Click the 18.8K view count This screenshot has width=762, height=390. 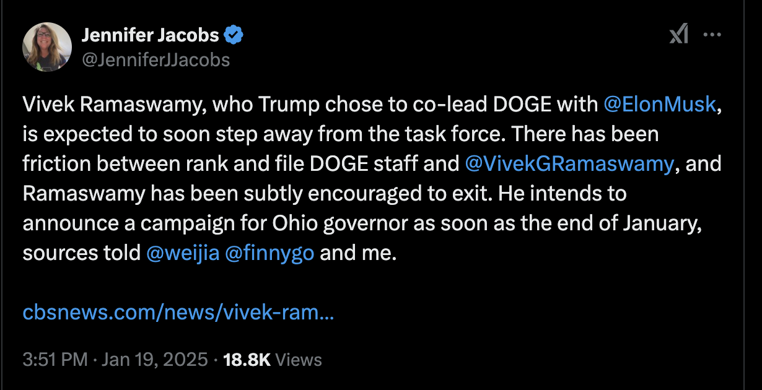[x=246, y=360]
